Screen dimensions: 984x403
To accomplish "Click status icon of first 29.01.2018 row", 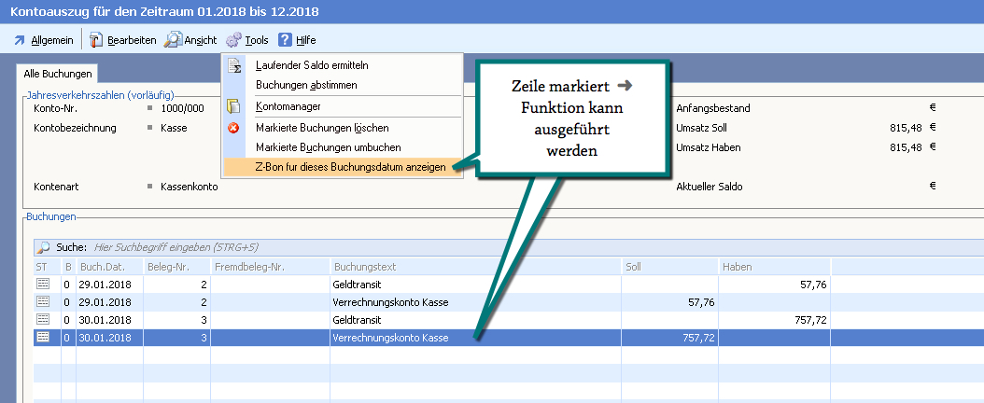I will click(43, 284).
